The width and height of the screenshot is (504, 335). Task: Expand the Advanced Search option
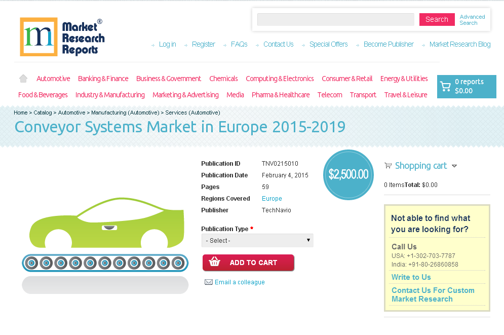click(472, 19)
